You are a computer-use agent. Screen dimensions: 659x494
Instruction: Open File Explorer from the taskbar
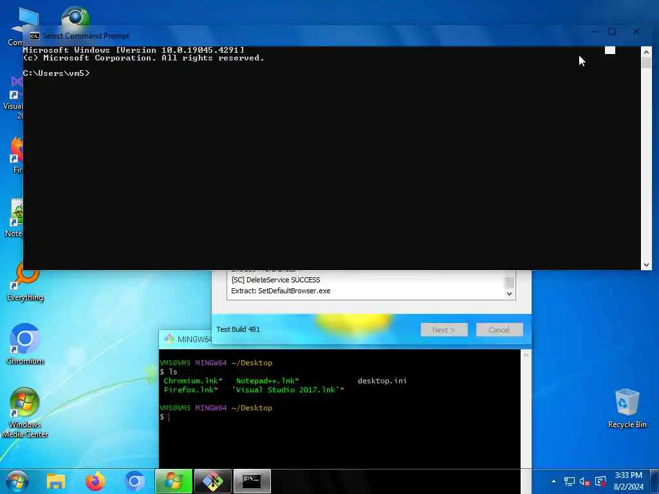pyautogui.click(x=56, y=481)
